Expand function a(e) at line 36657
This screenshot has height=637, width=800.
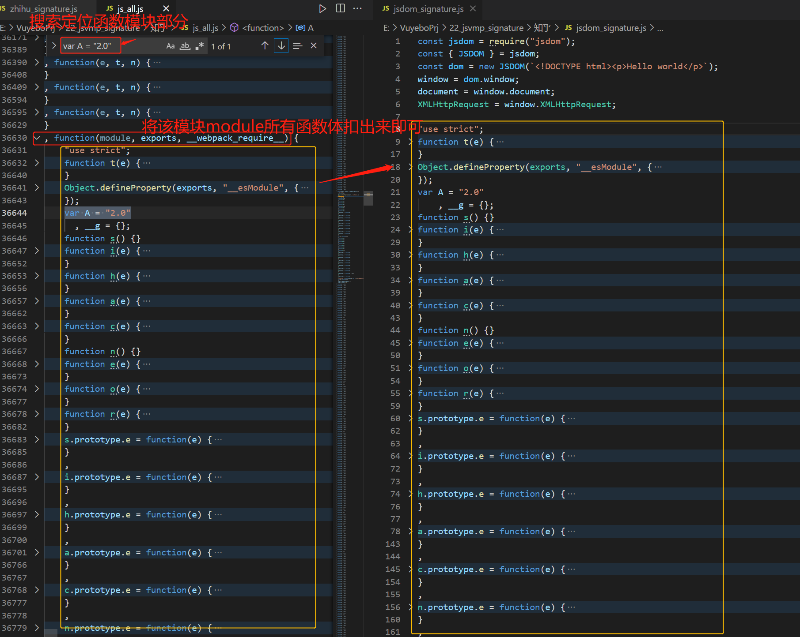37,301
